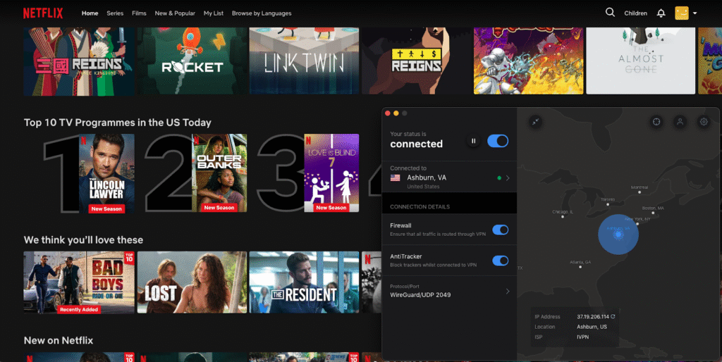This screenshot has height=362, width=722.
Task: Expand the profile menu caret
Action: coord(695,13)
